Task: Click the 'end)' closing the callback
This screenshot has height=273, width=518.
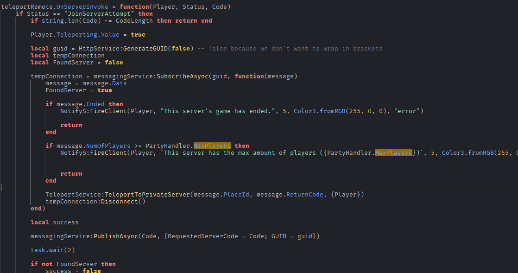Action: (38, 208)
